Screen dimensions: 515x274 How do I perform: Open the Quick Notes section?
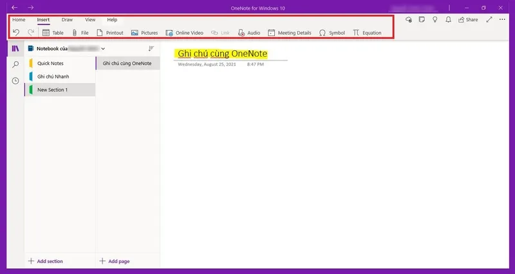tap(60, 63)
